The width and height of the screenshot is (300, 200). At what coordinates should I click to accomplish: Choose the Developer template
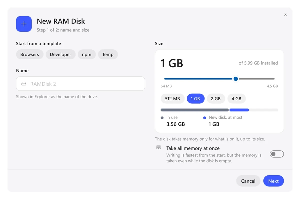coord(60,54)
